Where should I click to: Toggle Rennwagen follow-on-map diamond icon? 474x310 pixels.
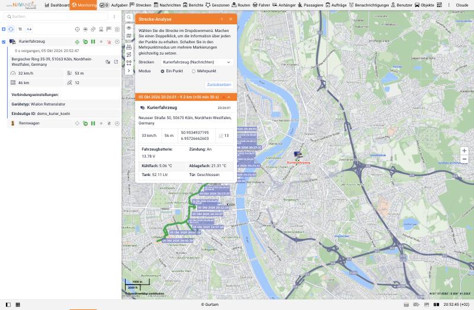click(78, 123)
